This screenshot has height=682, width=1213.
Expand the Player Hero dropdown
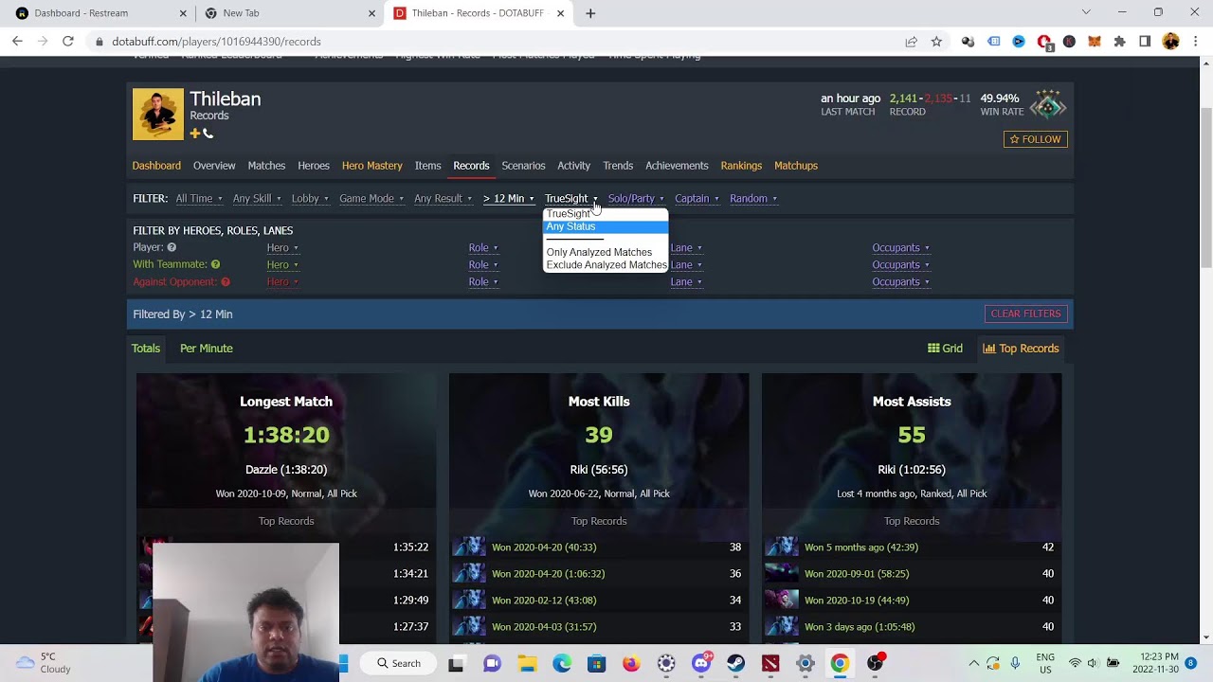[x=282, y=248]
